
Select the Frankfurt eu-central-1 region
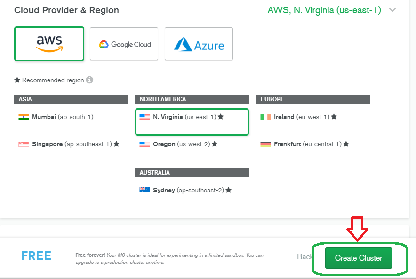(307, 144)
